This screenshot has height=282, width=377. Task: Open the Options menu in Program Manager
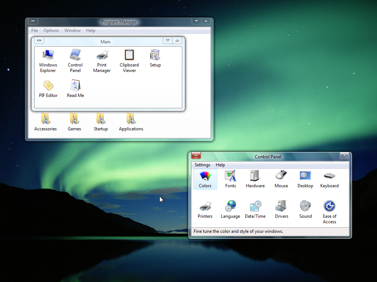tap(51, 30)
